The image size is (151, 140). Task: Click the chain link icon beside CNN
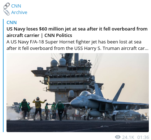click(x=7, y=6)
